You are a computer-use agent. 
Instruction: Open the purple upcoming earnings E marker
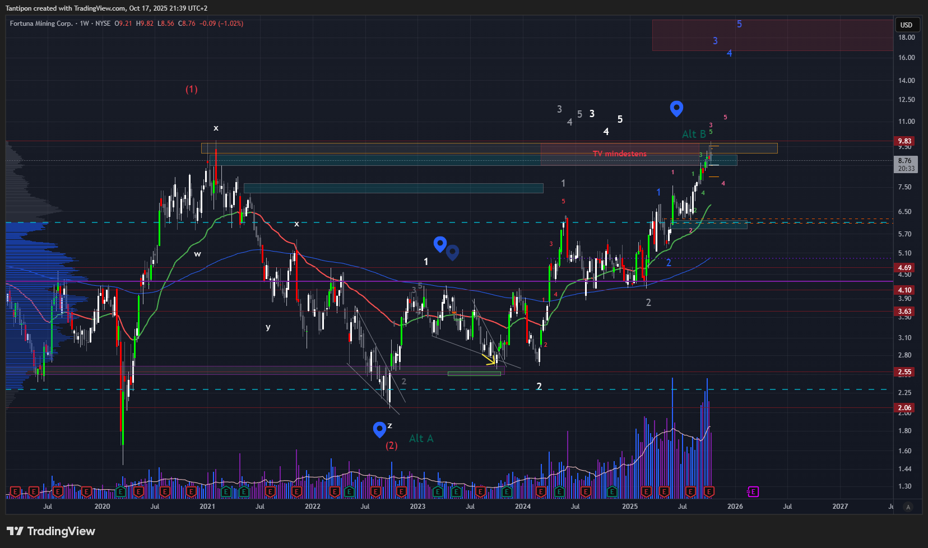(753, 491)
